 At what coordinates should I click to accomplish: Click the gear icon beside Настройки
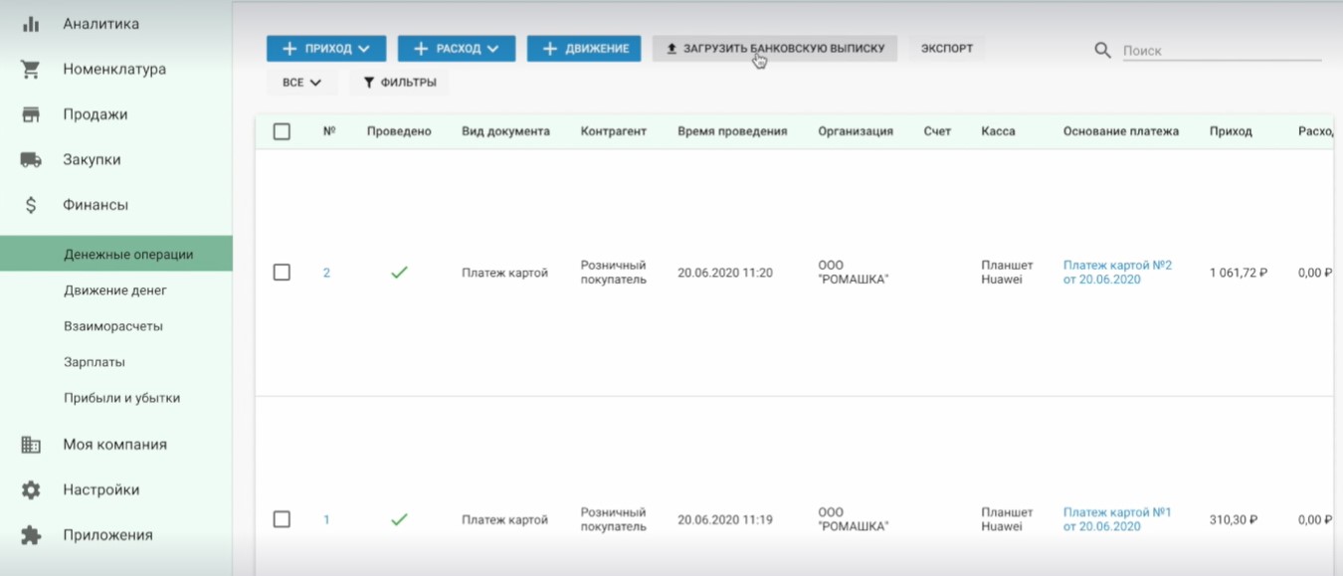[31, 489]
